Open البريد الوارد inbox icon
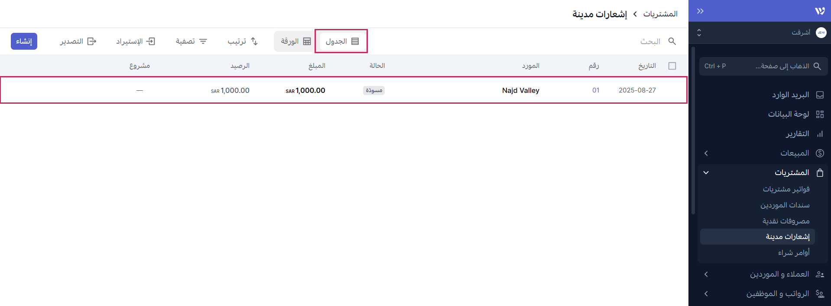 click(x=820, y=95)
